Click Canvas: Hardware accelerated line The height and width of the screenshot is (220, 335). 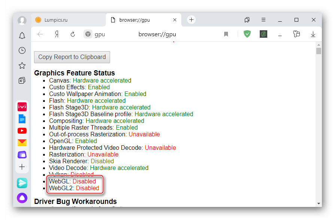90,81
